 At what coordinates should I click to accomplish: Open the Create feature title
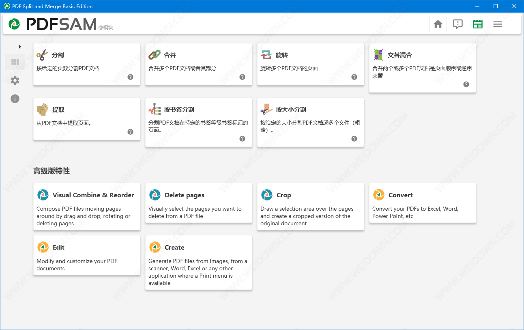coord(174,247)
